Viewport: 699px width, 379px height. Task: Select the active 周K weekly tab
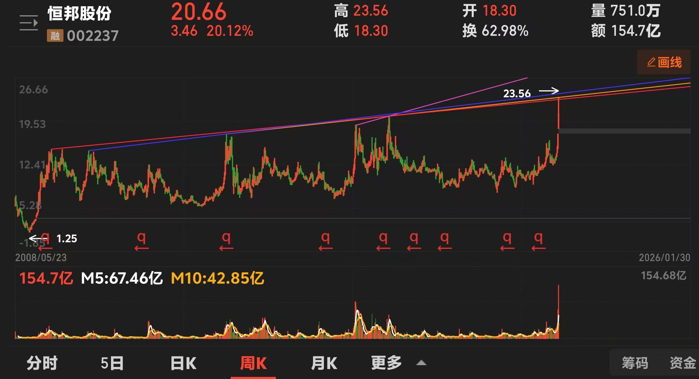point(253,363)
